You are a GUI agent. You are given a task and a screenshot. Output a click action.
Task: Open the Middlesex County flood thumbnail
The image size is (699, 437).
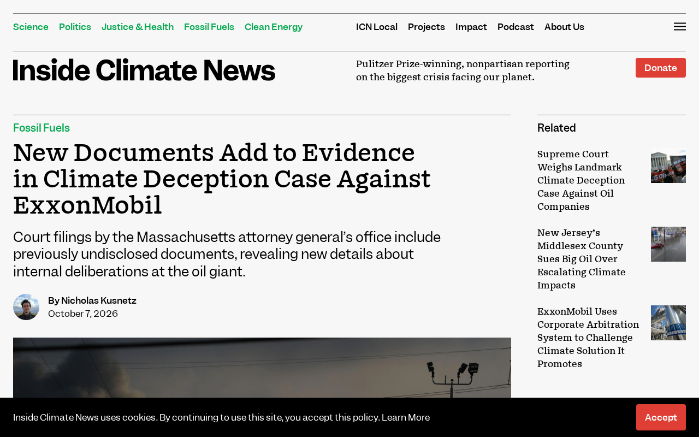click(668, 244)
